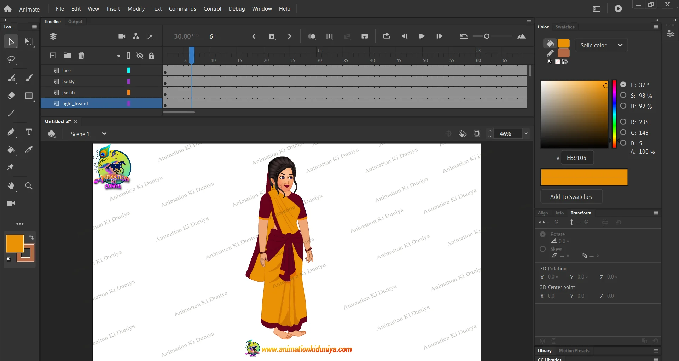Delete layer using trash icon
This screenshot has height=361, width=679.
(81, 56)
